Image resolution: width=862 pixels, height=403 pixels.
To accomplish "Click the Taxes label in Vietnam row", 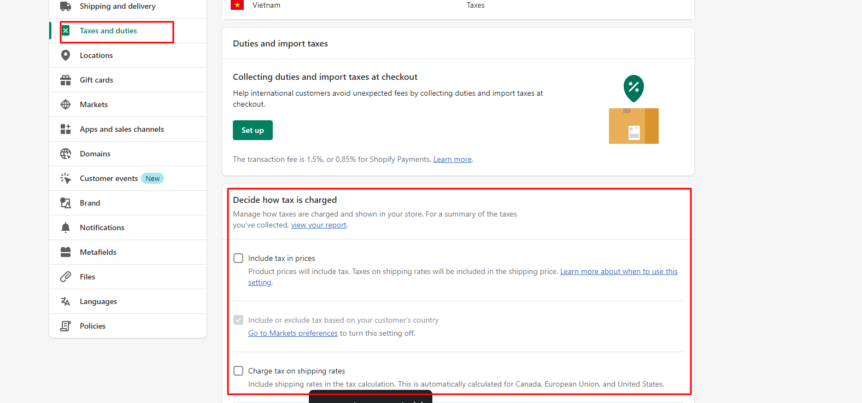I will (476, 5).
